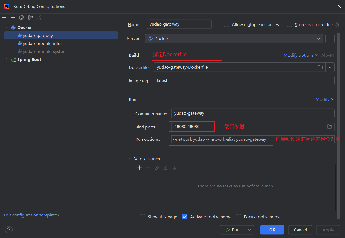The height and width of the screenshot is (238, 345).
Task: Close the Run/Debug Configurations dialog
Action: 339,7
